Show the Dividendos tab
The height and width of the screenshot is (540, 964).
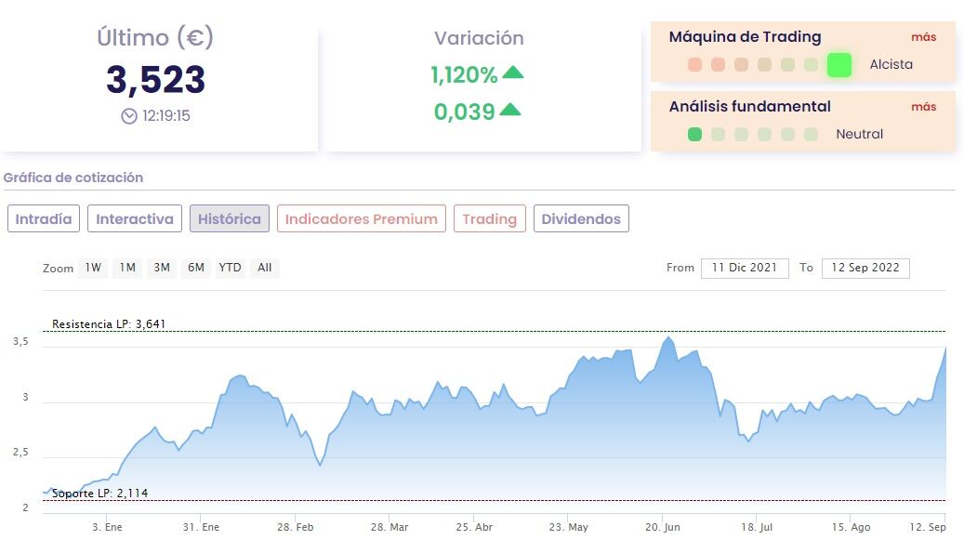581,219
